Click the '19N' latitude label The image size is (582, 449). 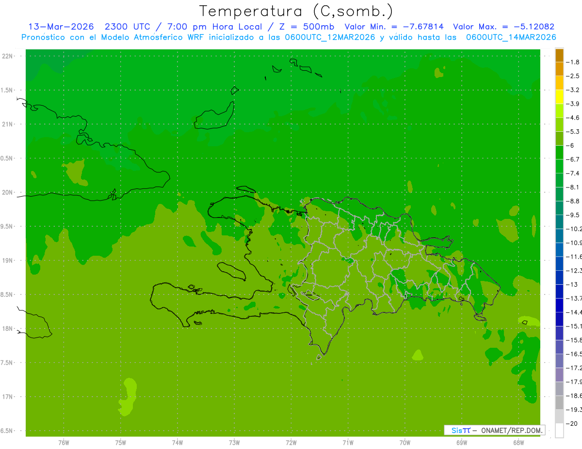click(8, 261)
